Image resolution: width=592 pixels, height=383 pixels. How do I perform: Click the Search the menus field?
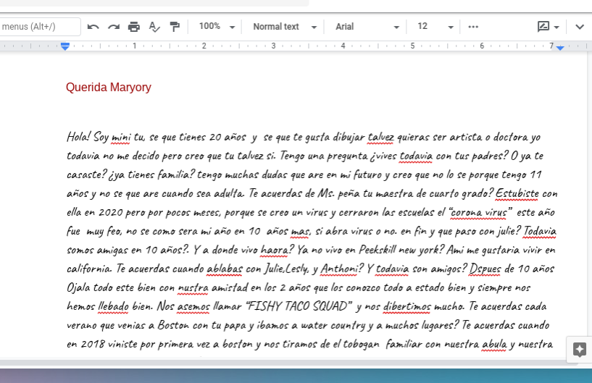(x=40, y=27)
